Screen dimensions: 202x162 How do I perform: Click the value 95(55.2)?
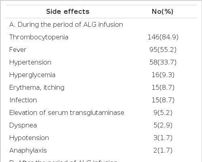pyautogui.click(x=163, y=50)
